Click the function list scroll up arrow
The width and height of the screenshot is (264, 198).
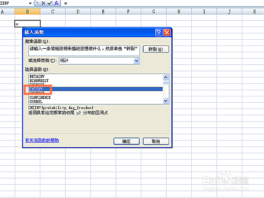tap(166, 77)
